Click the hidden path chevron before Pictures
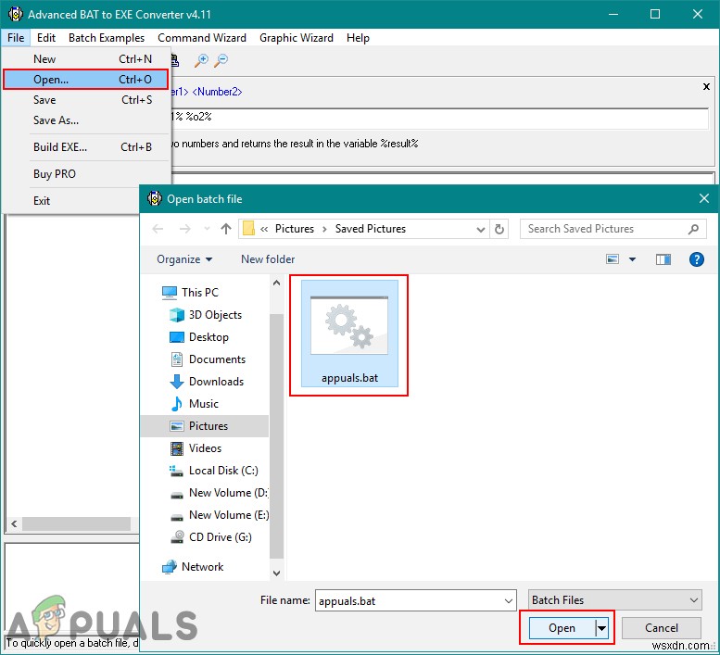 point(264,229)
